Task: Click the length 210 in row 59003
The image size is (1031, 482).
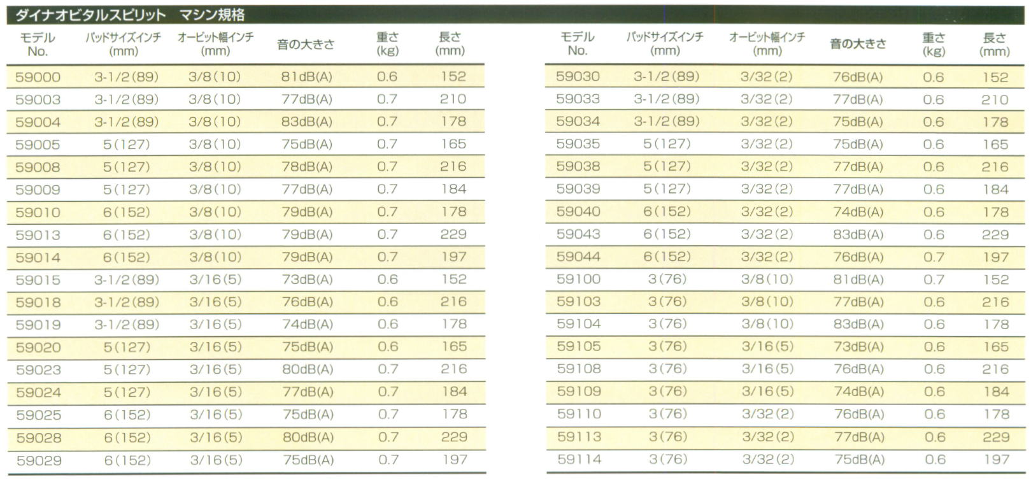Action: click(x=453, y=99)
